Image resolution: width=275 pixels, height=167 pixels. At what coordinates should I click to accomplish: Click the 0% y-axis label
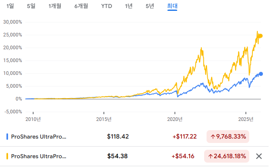point(19,99)
